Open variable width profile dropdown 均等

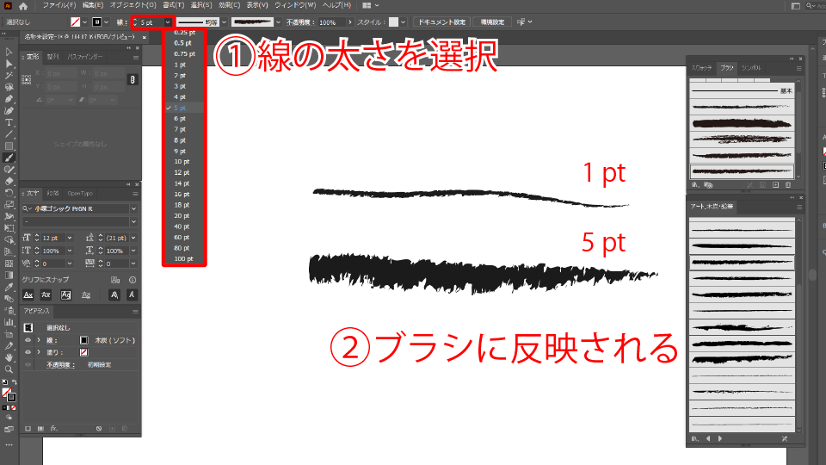[224, 22]
